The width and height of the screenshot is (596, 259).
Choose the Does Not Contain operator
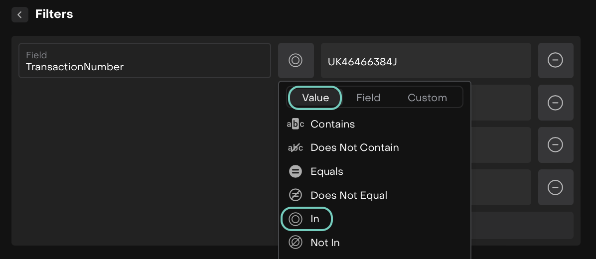coord(354,147)
